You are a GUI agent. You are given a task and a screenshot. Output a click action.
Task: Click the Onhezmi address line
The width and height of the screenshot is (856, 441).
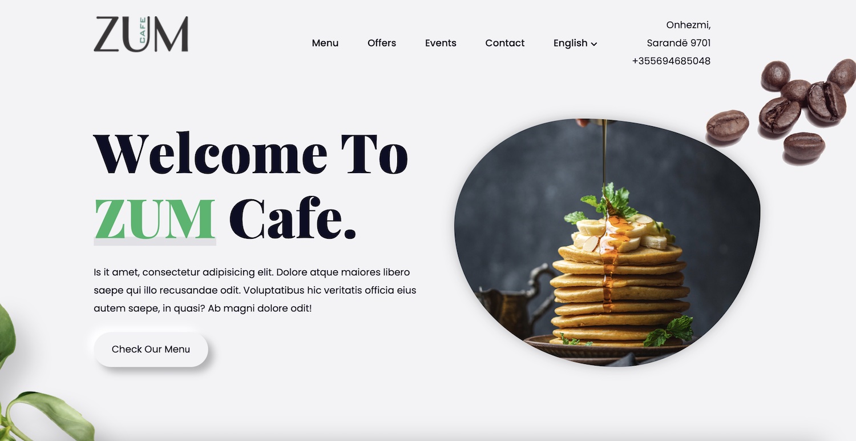tap(688, 25)
